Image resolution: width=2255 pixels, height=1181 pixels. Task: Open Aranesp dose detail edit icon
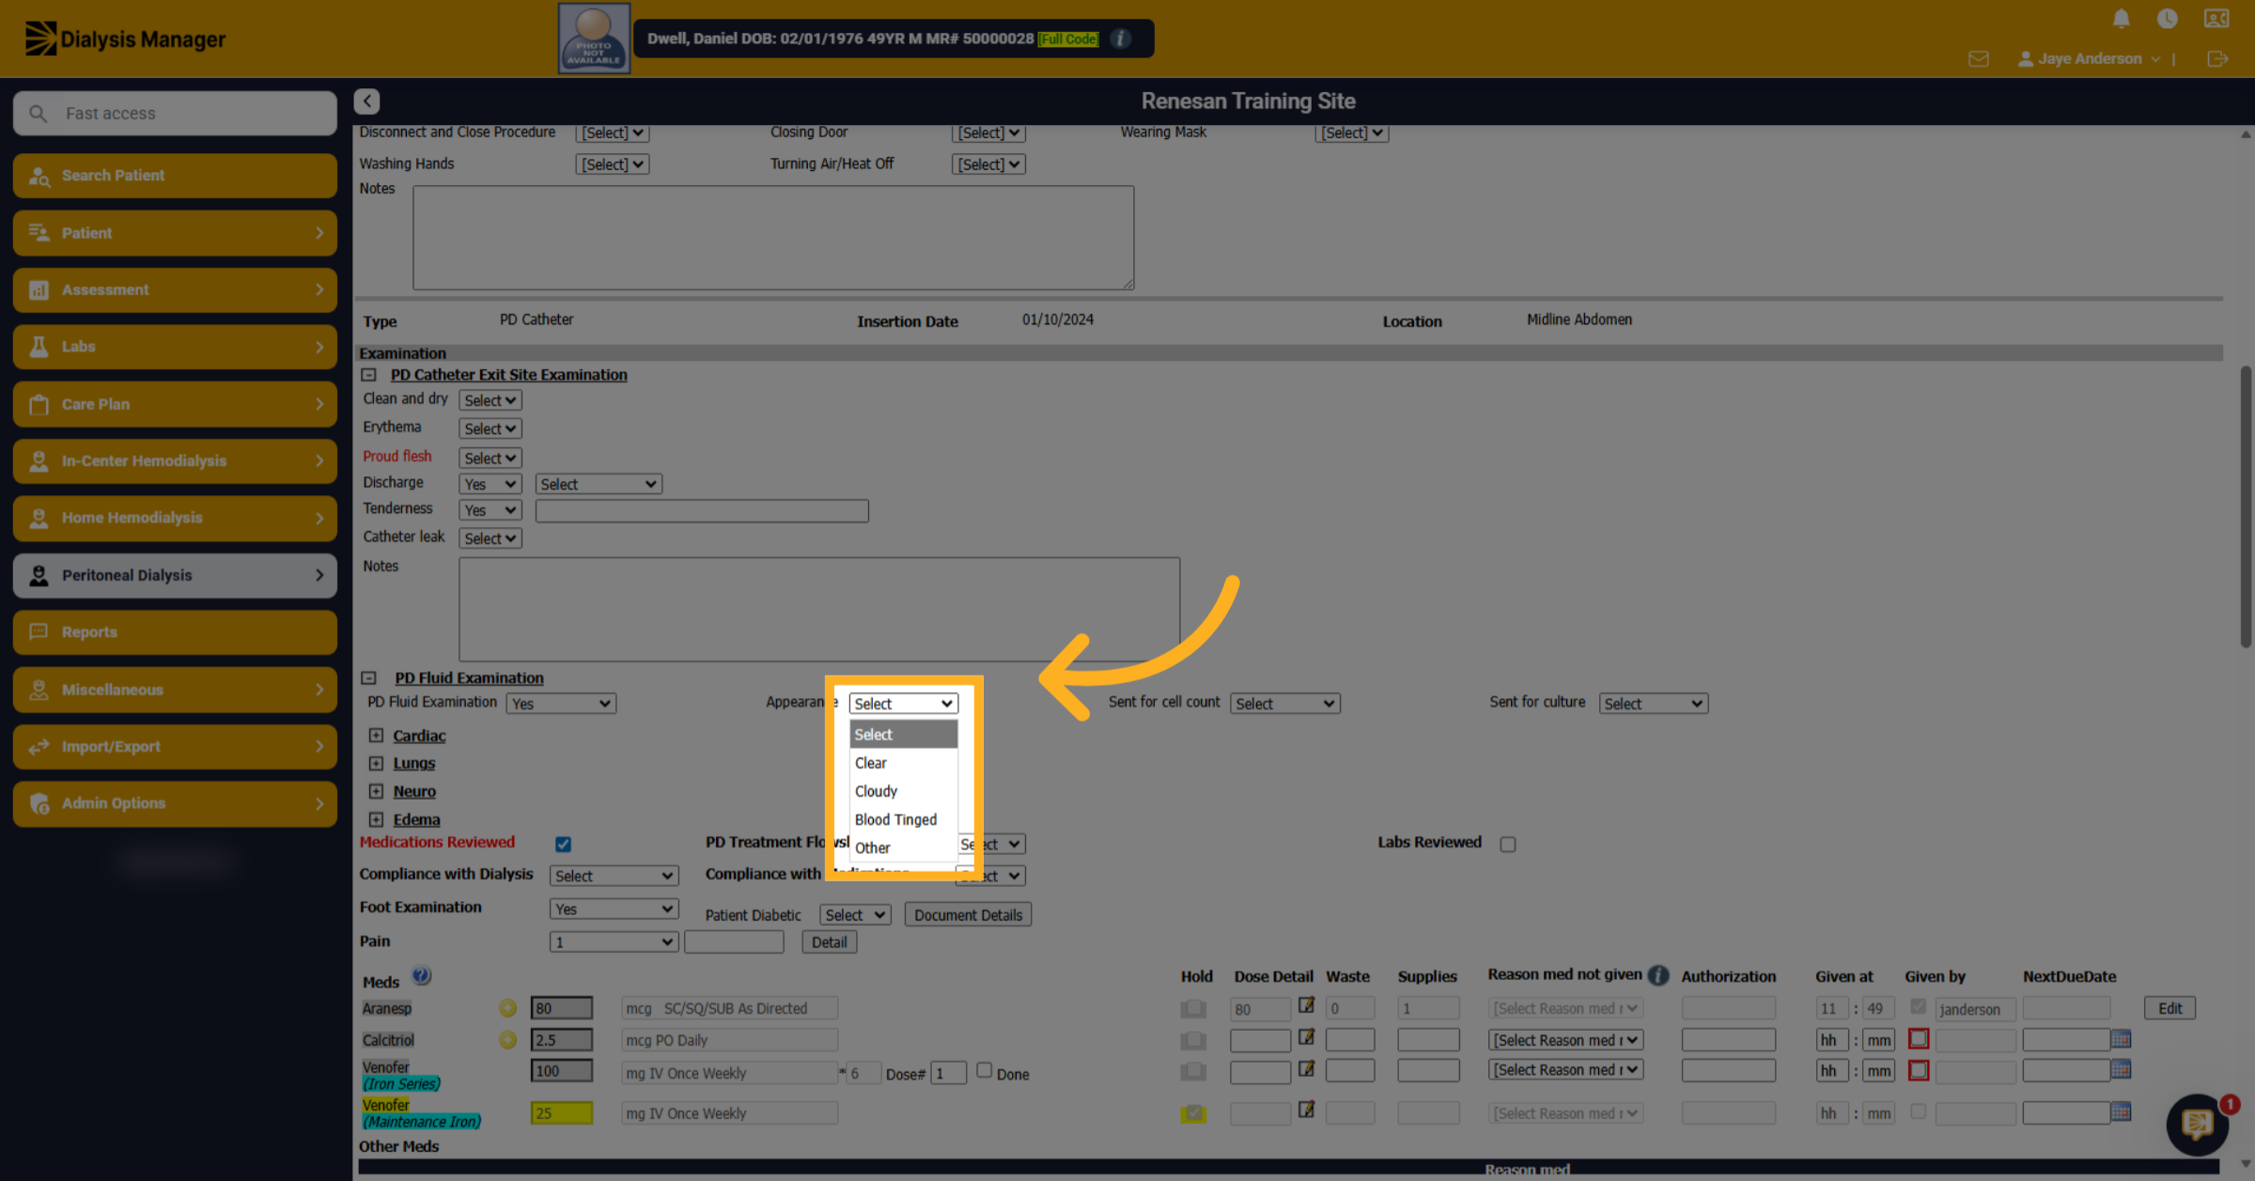click(1306, 1005)
